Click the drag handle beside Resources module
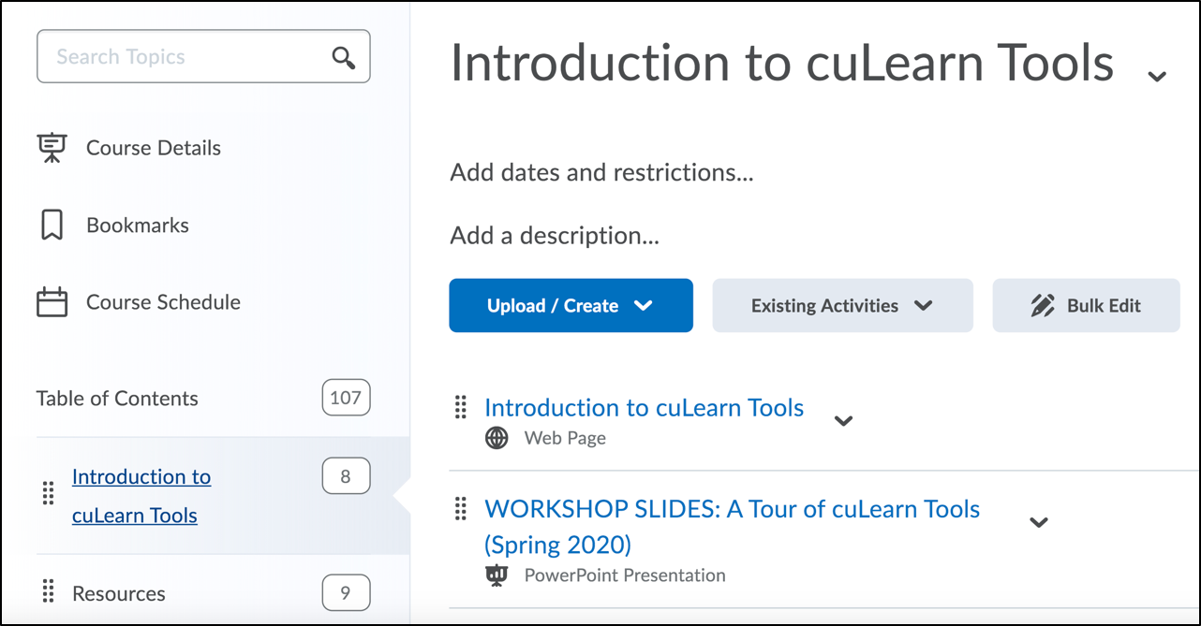The width and height of the screenshot is (1201, 626). (x=49, y=592)
